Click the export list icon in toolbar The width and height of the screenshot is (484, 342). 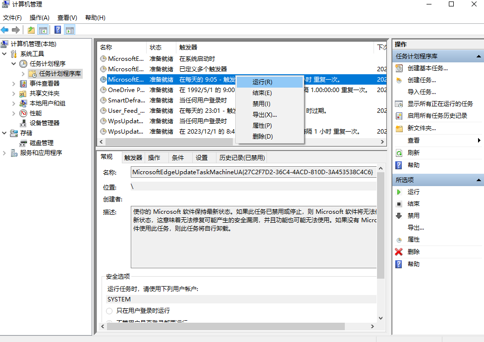point(30,29)
